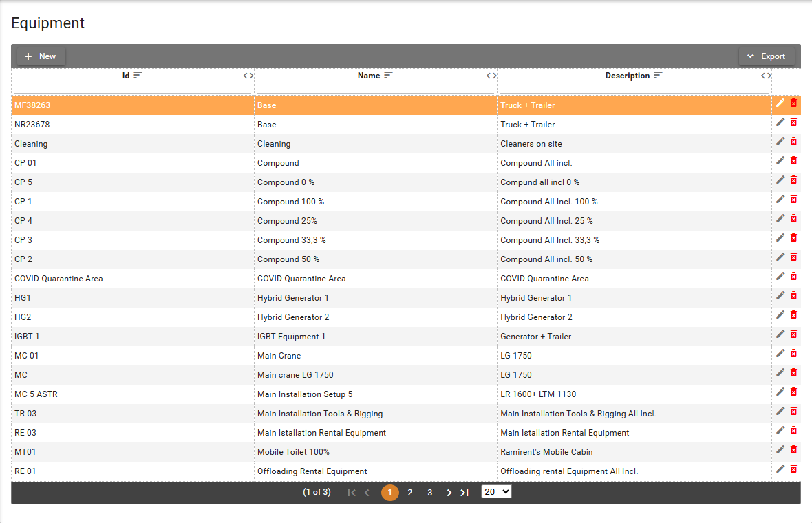This screenshot has width=812, height=523.
Task: Toggle Id column width arrows
Action: pos(248,76)
